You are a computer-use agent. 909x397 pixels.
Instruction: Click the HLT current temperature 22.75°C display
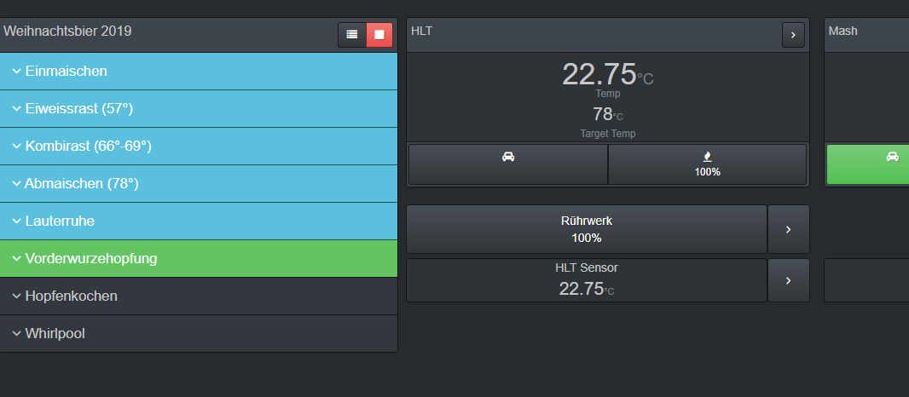tap(606, 75)
